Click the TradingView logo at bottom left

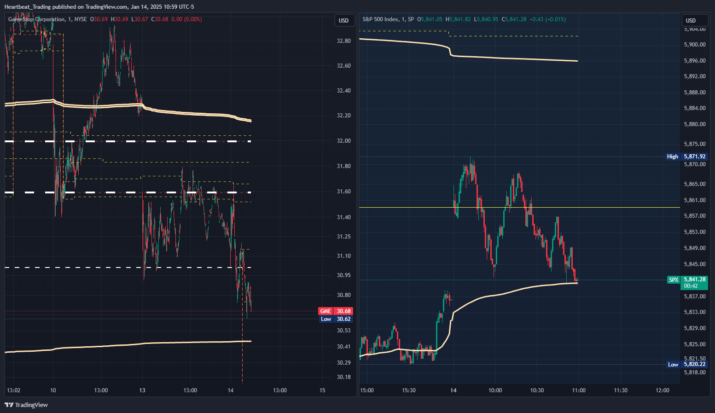26,405
